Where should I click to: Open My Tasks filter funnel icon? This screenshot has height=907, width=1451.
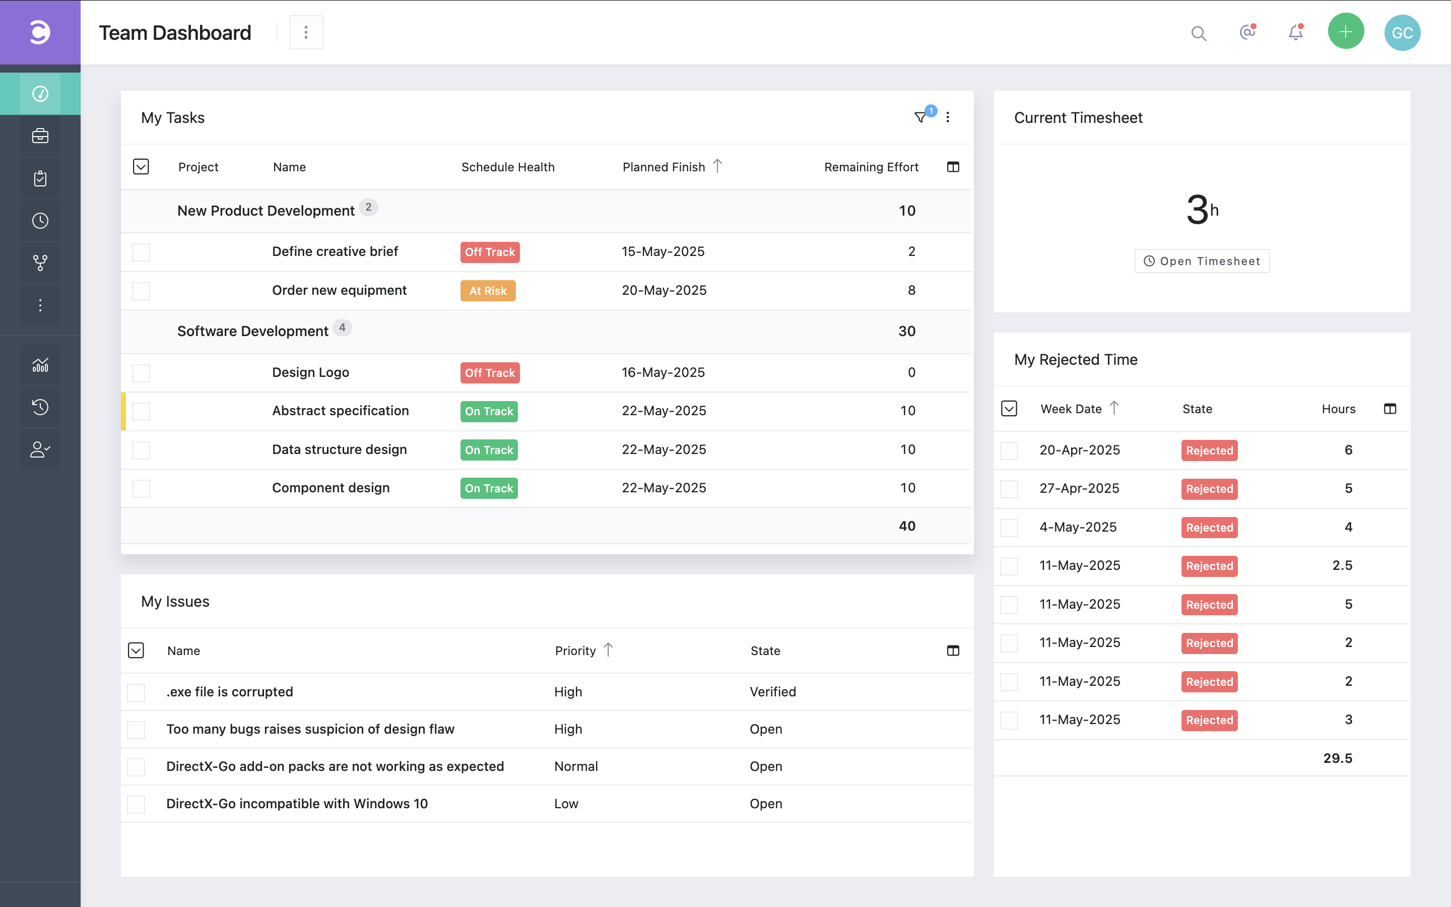(x=920, y=117)
